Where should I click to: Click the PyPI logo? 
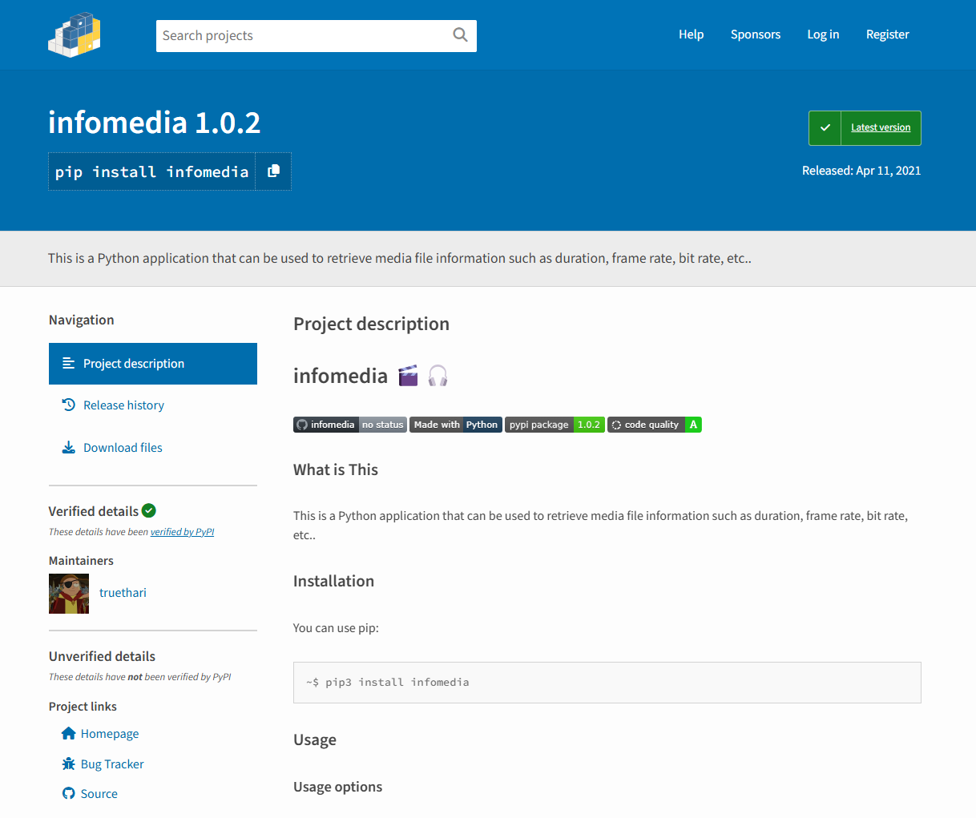75,34
